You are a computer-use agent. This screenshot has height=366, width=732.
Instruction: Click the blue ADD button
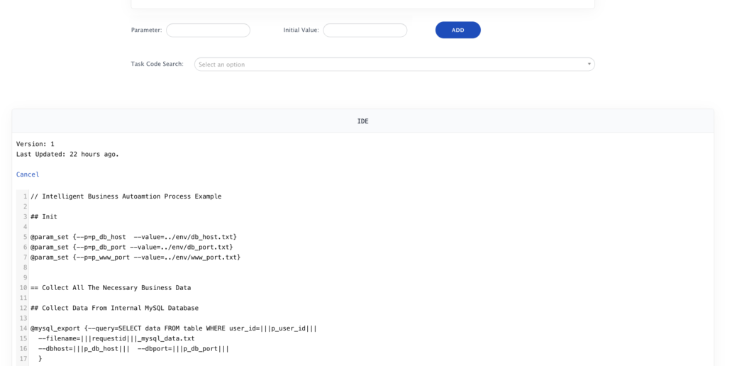pyautogui.click(x=458, y=30)
